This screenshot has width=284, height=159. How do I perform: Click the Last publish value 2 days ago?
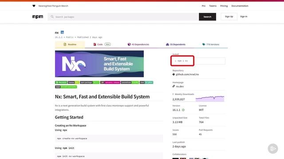point(179,146)
